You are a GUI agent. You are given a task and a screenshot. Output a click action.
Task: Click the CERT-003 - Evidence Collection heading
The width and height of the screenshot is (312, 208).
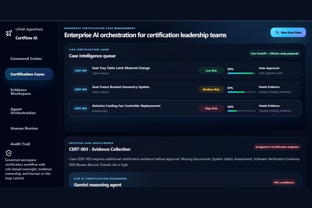(x=100, y=149)
